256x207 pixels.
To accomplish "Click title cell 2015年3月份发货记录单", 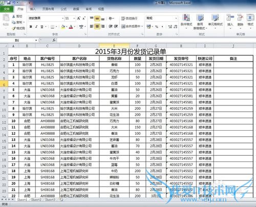I will 131,52.
